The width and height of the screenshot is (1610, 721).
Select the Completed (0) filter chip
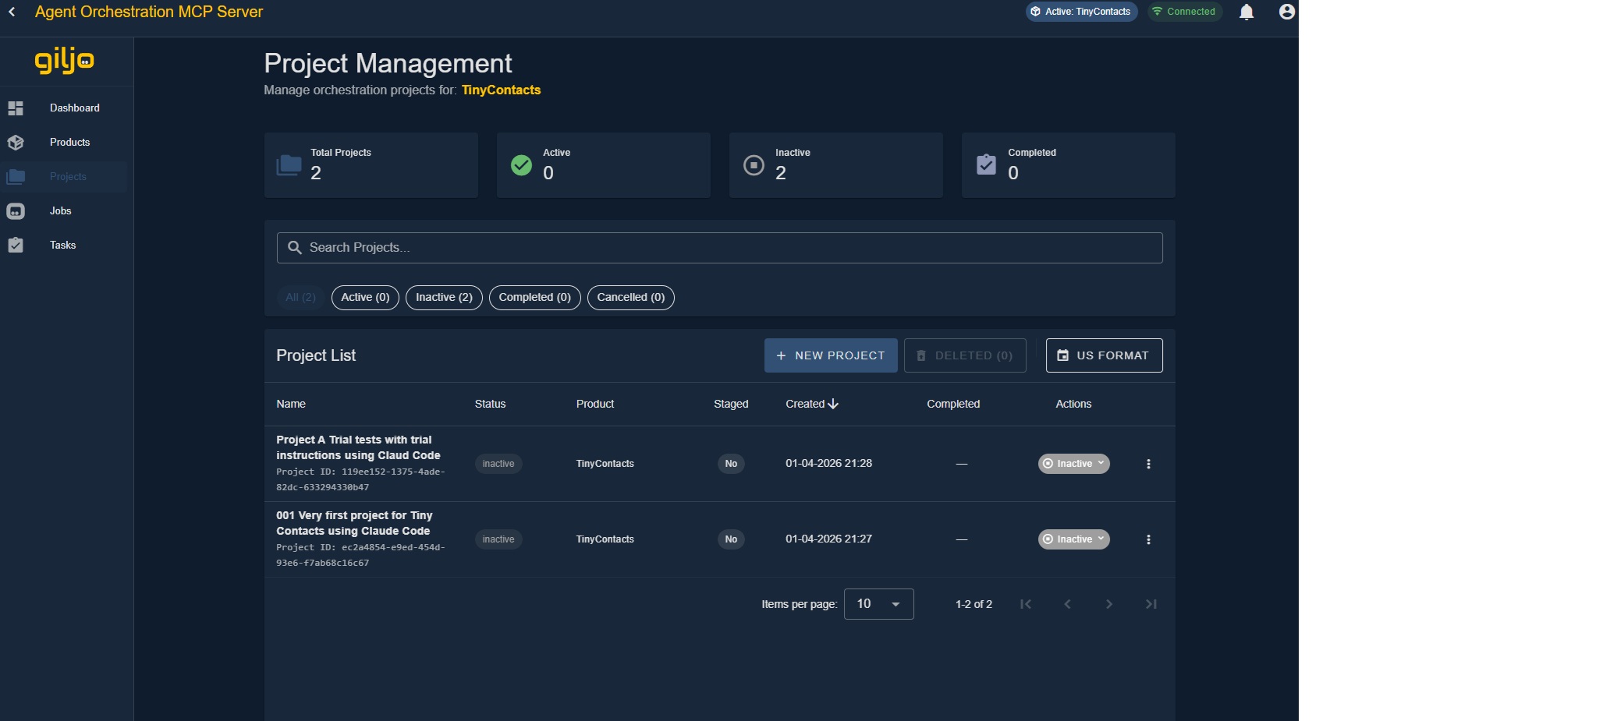[x=534, y=298]
